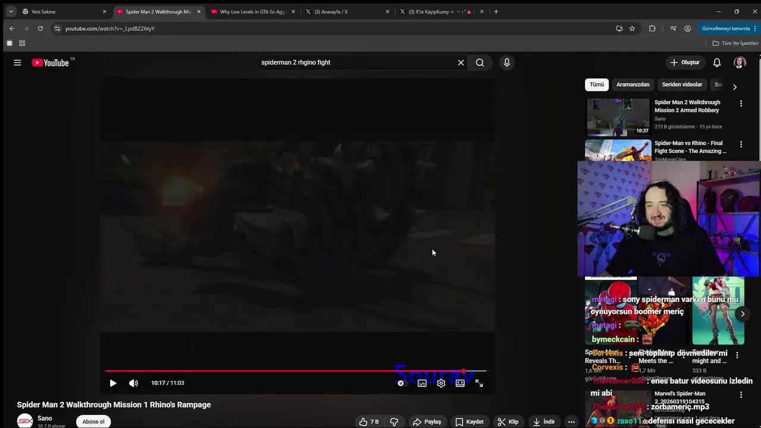Viewport: 761px width, 428px height.
Task: Seek on the red video progress bar
Action: [x=296, y=371]
